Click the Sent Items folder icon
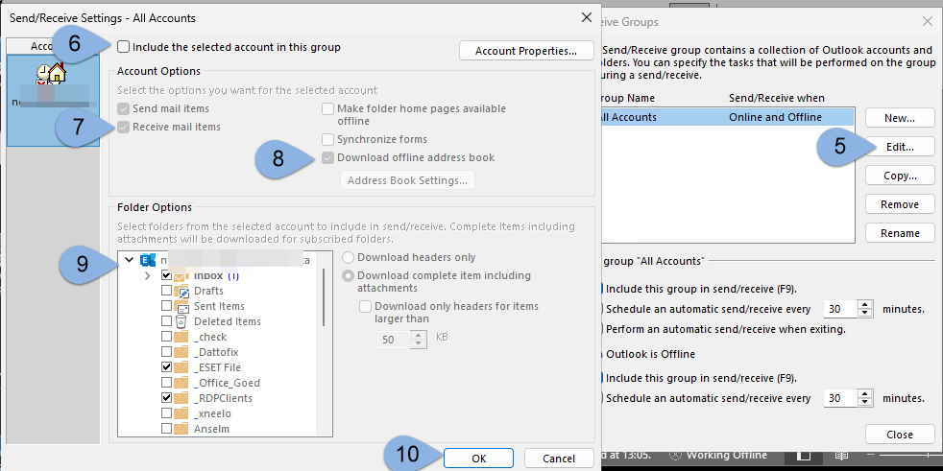Screen dimensions: 943x471 pyautogui.click(x=181, y=306)
